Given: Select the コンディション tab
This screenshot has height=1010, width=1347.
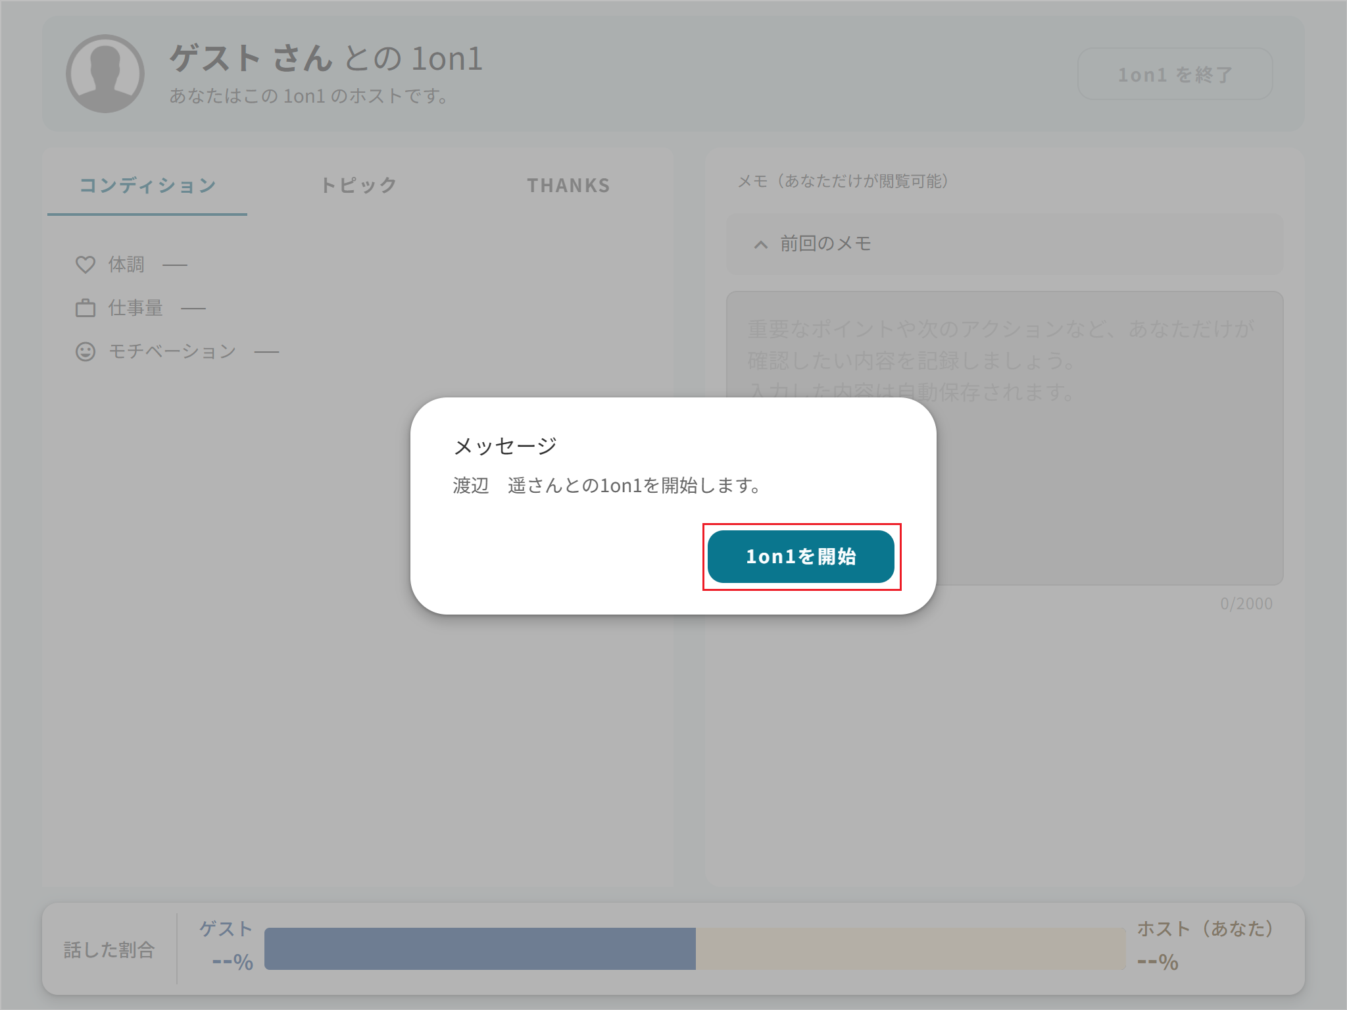Looking at the screenshot, I should (147, 185).
